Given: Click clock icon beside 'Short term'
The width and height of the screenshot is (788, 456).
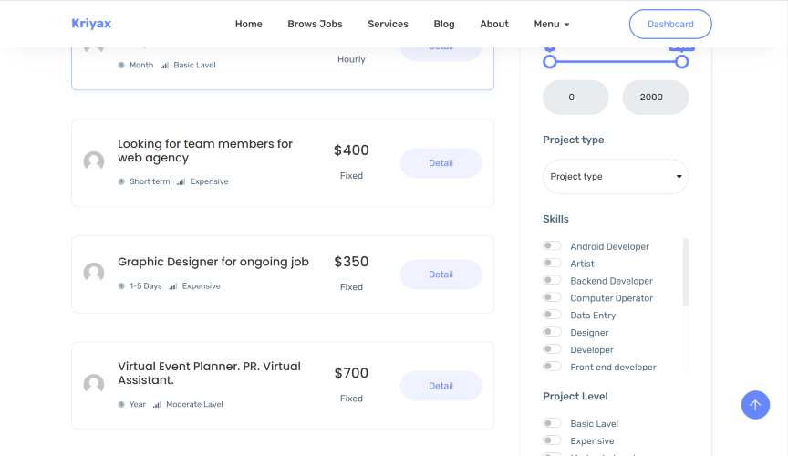Looking at the screenshot, I should [121, 181].
